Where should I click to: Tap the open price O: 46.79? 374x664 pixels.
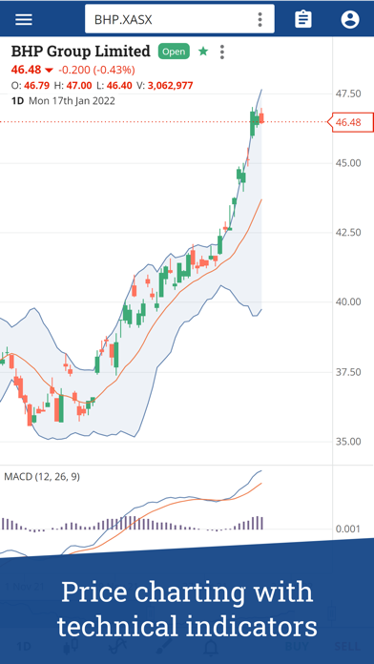click(x=31, y=86)
